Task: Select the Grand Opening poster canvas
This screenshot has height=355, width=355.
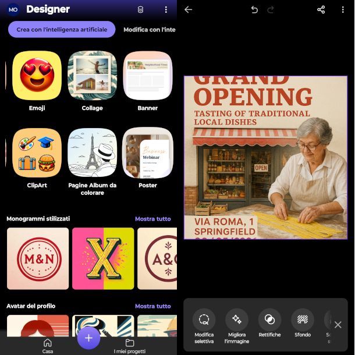Action: [x=265, y=158]
